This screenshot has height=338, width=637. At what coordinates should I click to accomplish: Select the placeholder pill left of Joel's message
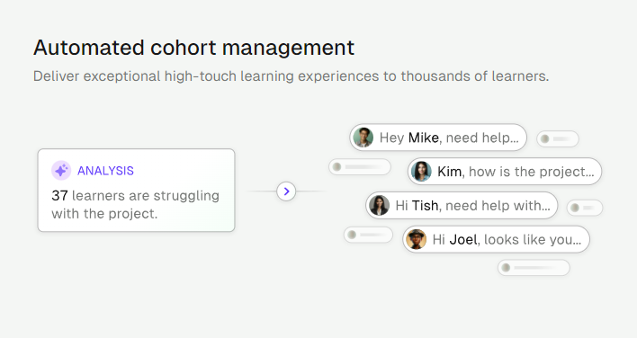[x=369, y=235]
